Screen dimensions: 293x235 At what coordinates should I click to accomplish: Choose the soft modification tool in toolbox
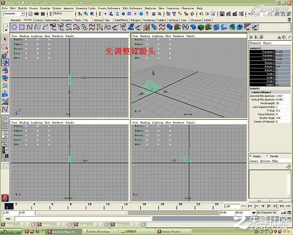tap(5, 94)
